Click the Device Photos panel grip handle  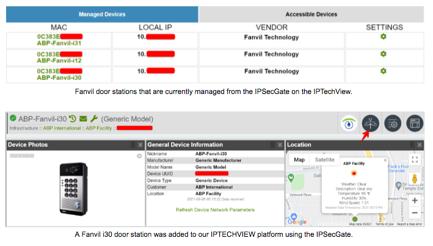click(x=133, y=145)
